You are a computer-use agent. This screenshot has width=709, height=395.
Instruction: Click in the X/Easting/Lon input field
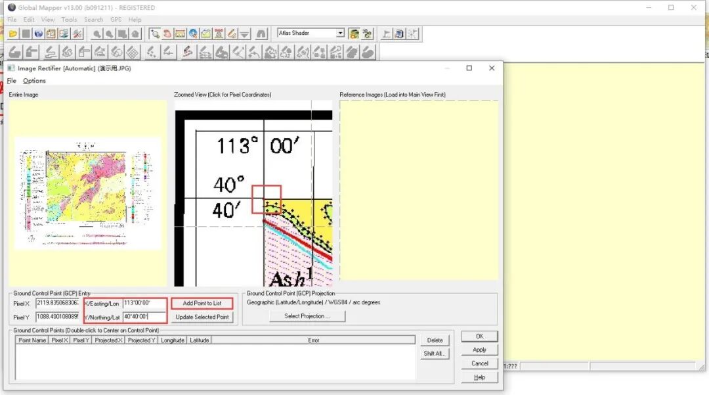tap(144, 303)
